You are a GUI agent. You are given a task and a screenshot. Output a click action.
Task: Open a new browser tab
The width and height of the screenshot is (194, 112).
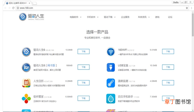[34, 3]
